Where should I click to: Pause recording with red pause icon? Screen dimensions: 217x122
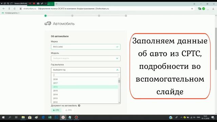[x=30, y=3]
